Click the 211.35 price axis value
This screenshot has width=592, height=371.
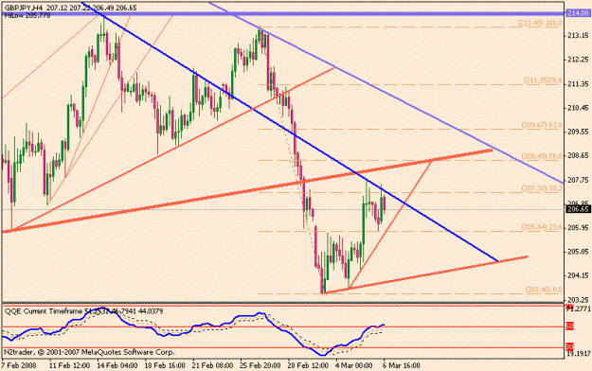point(578,83)
